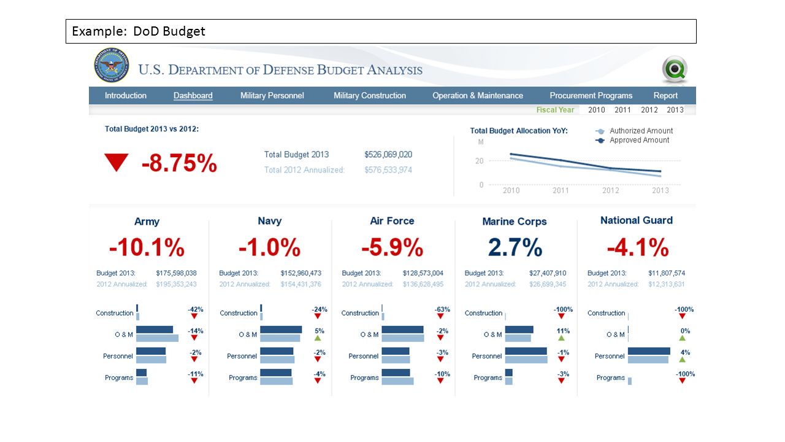
Task: Click the Fiscal Year label
Action: tap(555, 110)
